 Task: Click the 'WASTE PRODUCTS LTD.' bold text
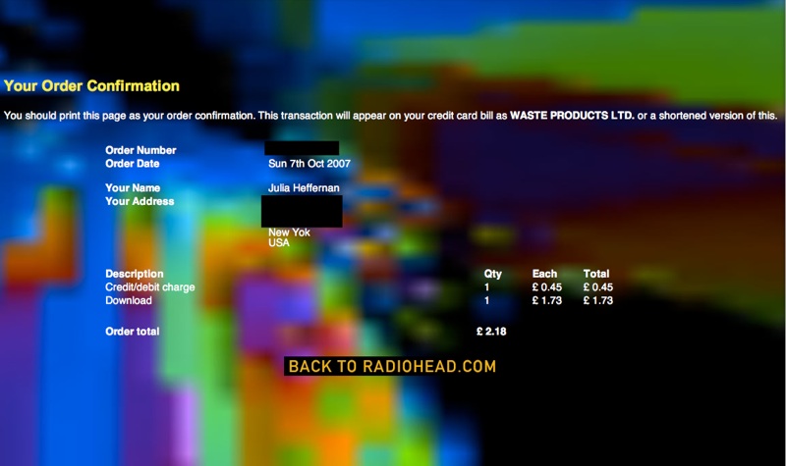[x=572, y=115]
